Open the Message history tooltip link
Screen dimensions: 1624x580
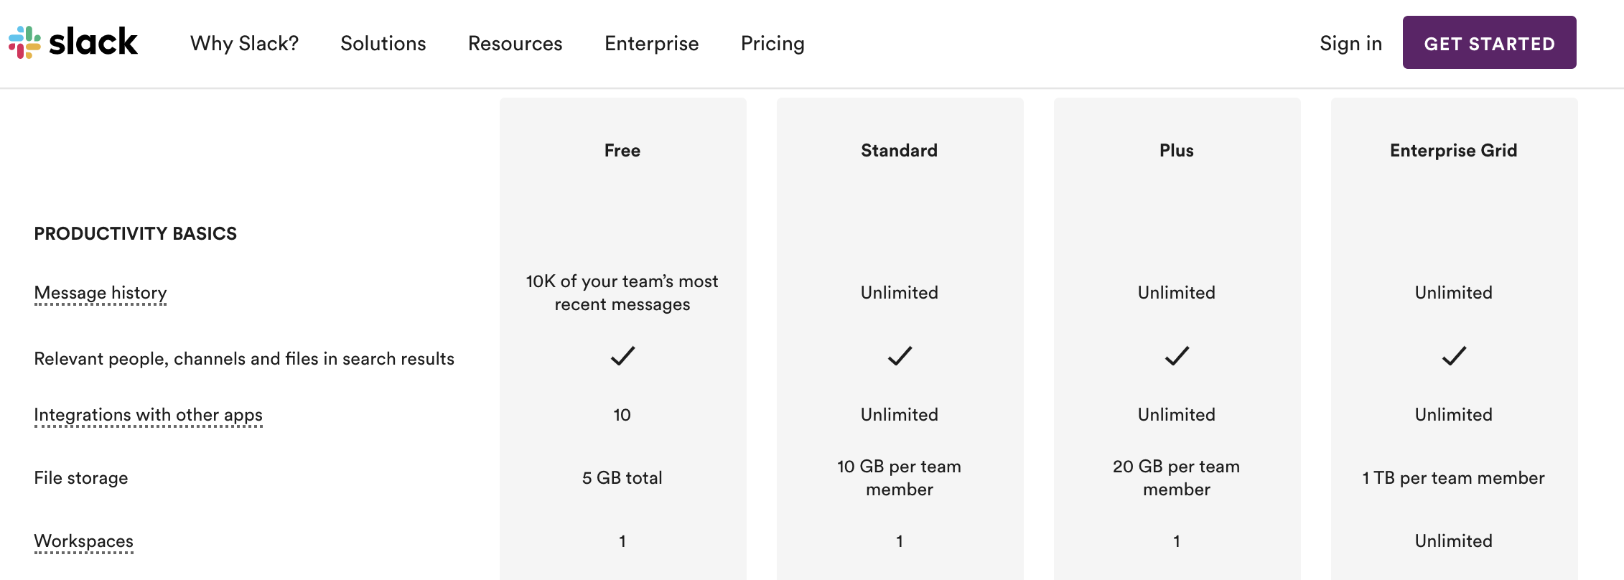tap(101, 293)
